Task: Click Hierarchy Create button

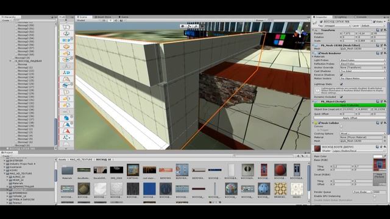Action: click(6, 20)
